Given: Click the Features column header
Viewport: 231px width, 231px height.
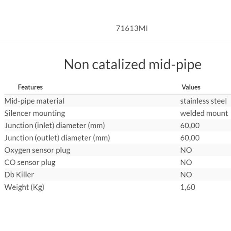Looking at the screenshot, I should tap(30, 87).
